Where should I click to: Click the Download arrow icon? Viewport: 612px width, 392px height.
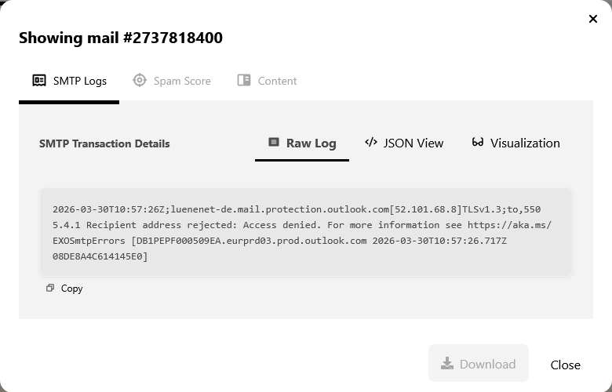[x=447, y=364]
